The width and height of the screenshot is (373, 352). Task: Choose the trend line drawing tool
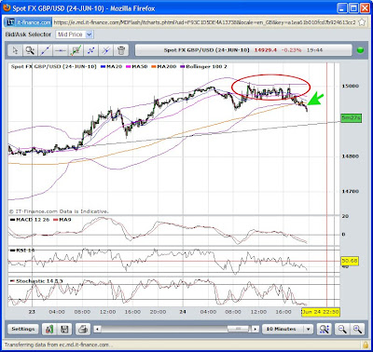(x=46, y=50)
